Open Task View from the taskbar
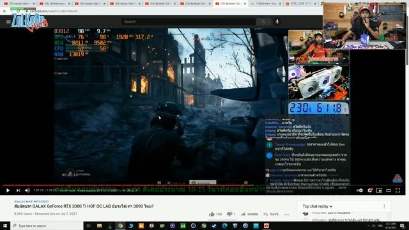409x230 pixels. pos(89,226)
